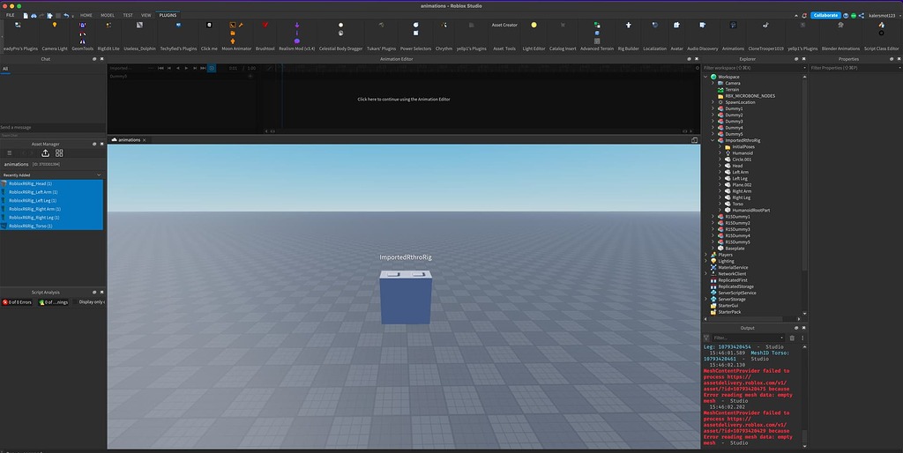The image size is (903, 453).
Task: Expand the Humanoid item under ImportedRthroRig
Action: (720, 153)
